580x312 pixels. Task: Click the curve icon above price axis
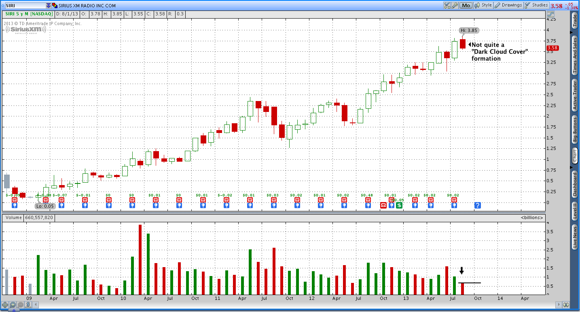pos(562,14)
